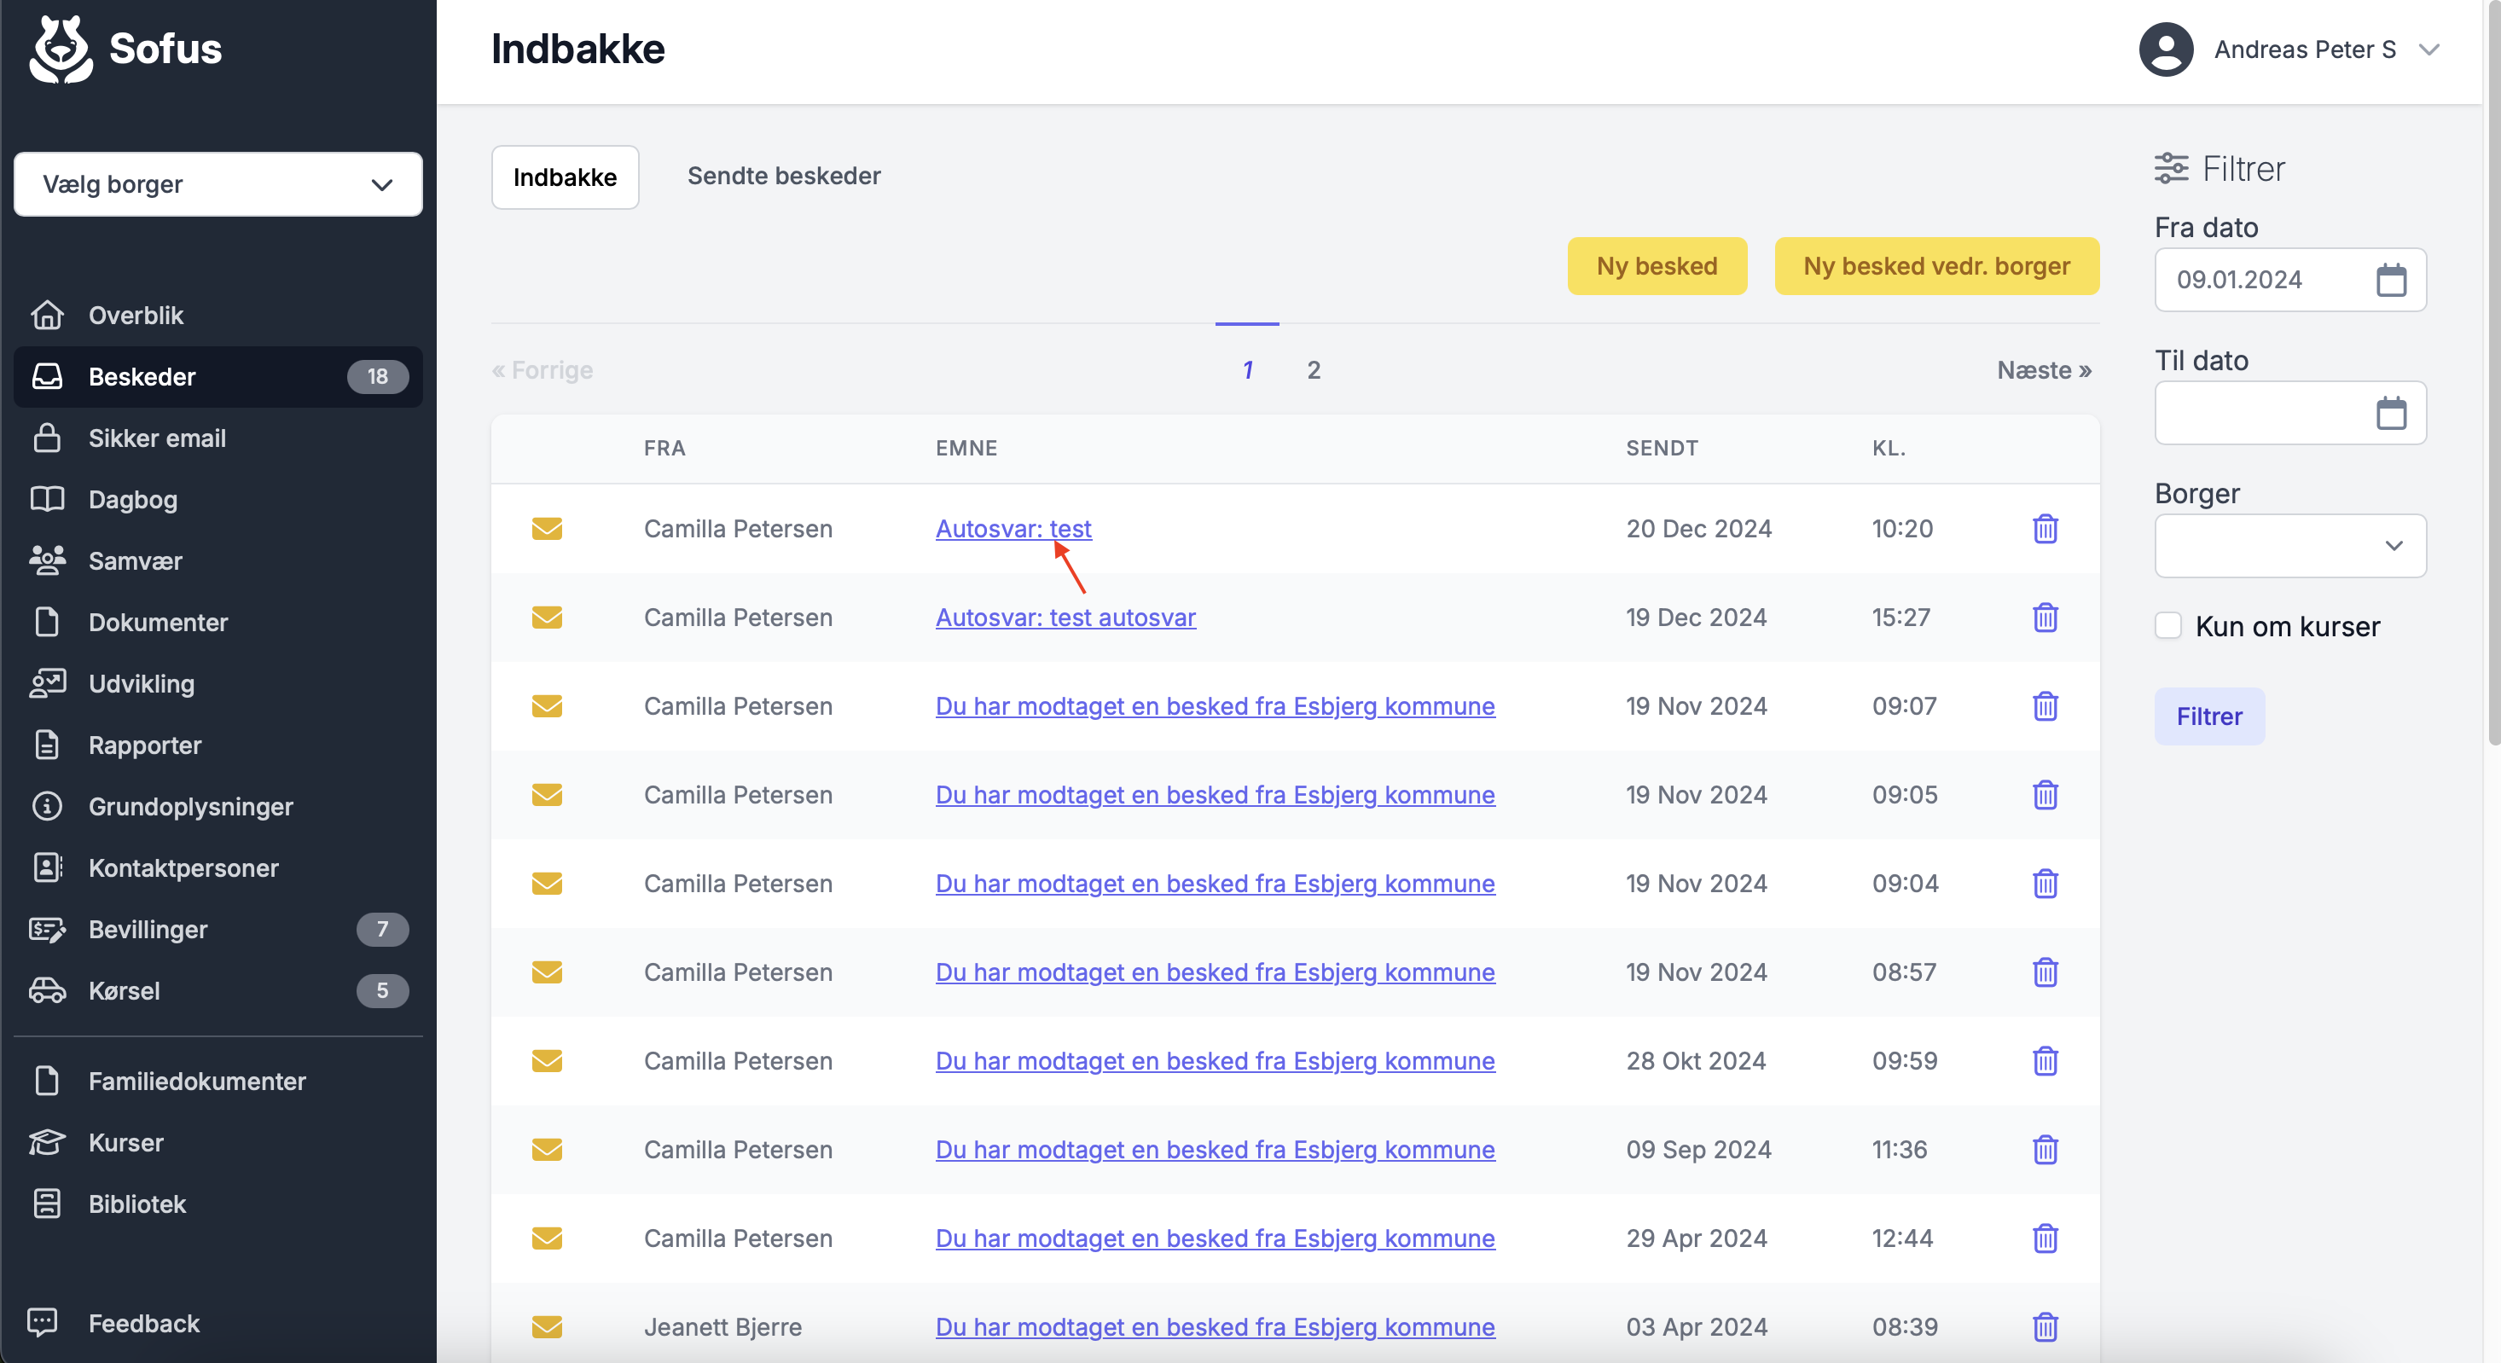Open the Til dato calendar picker icon
This screenshot has height=1363, width=2501.
coord(2390,414)
